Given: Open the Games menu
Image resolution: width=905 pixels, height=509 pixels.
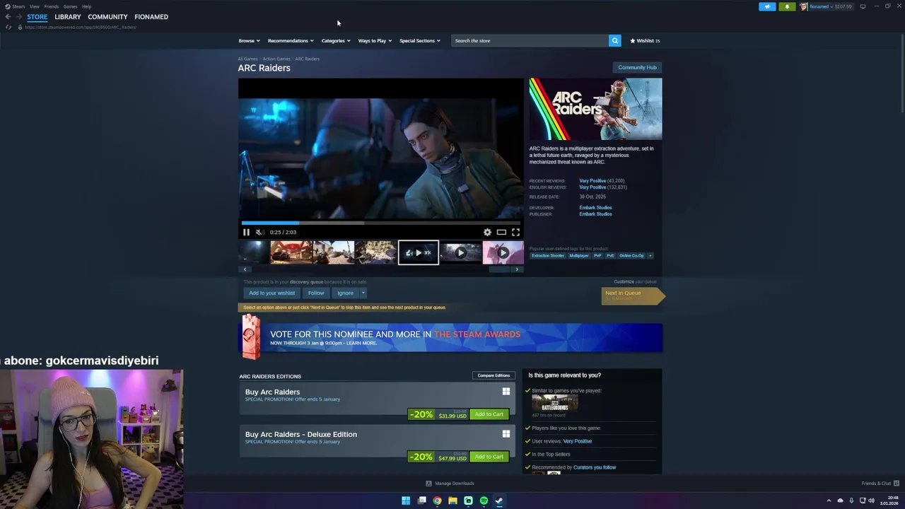Looking at the screenshot, I should [70, 6].
